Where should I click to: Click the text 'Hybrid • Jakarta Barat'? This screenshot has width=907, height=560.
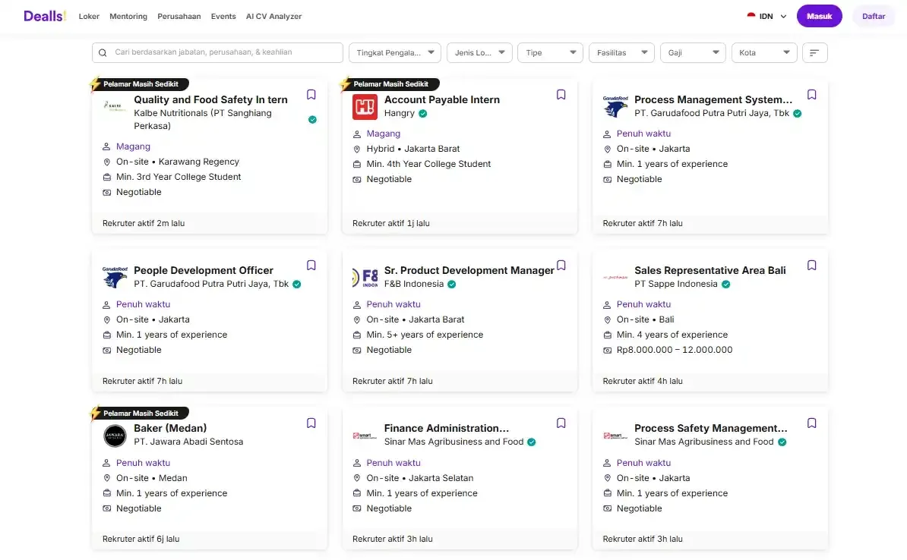[413, 149]
